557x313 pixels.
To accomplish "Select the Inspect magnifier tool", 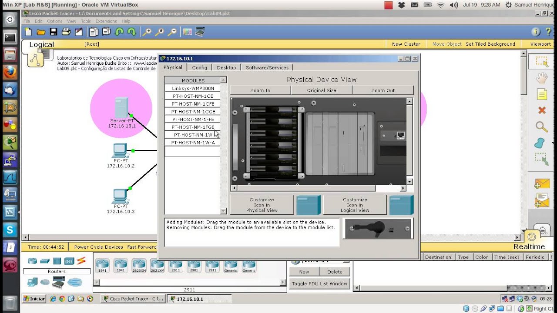I will (x=542, y=127).
